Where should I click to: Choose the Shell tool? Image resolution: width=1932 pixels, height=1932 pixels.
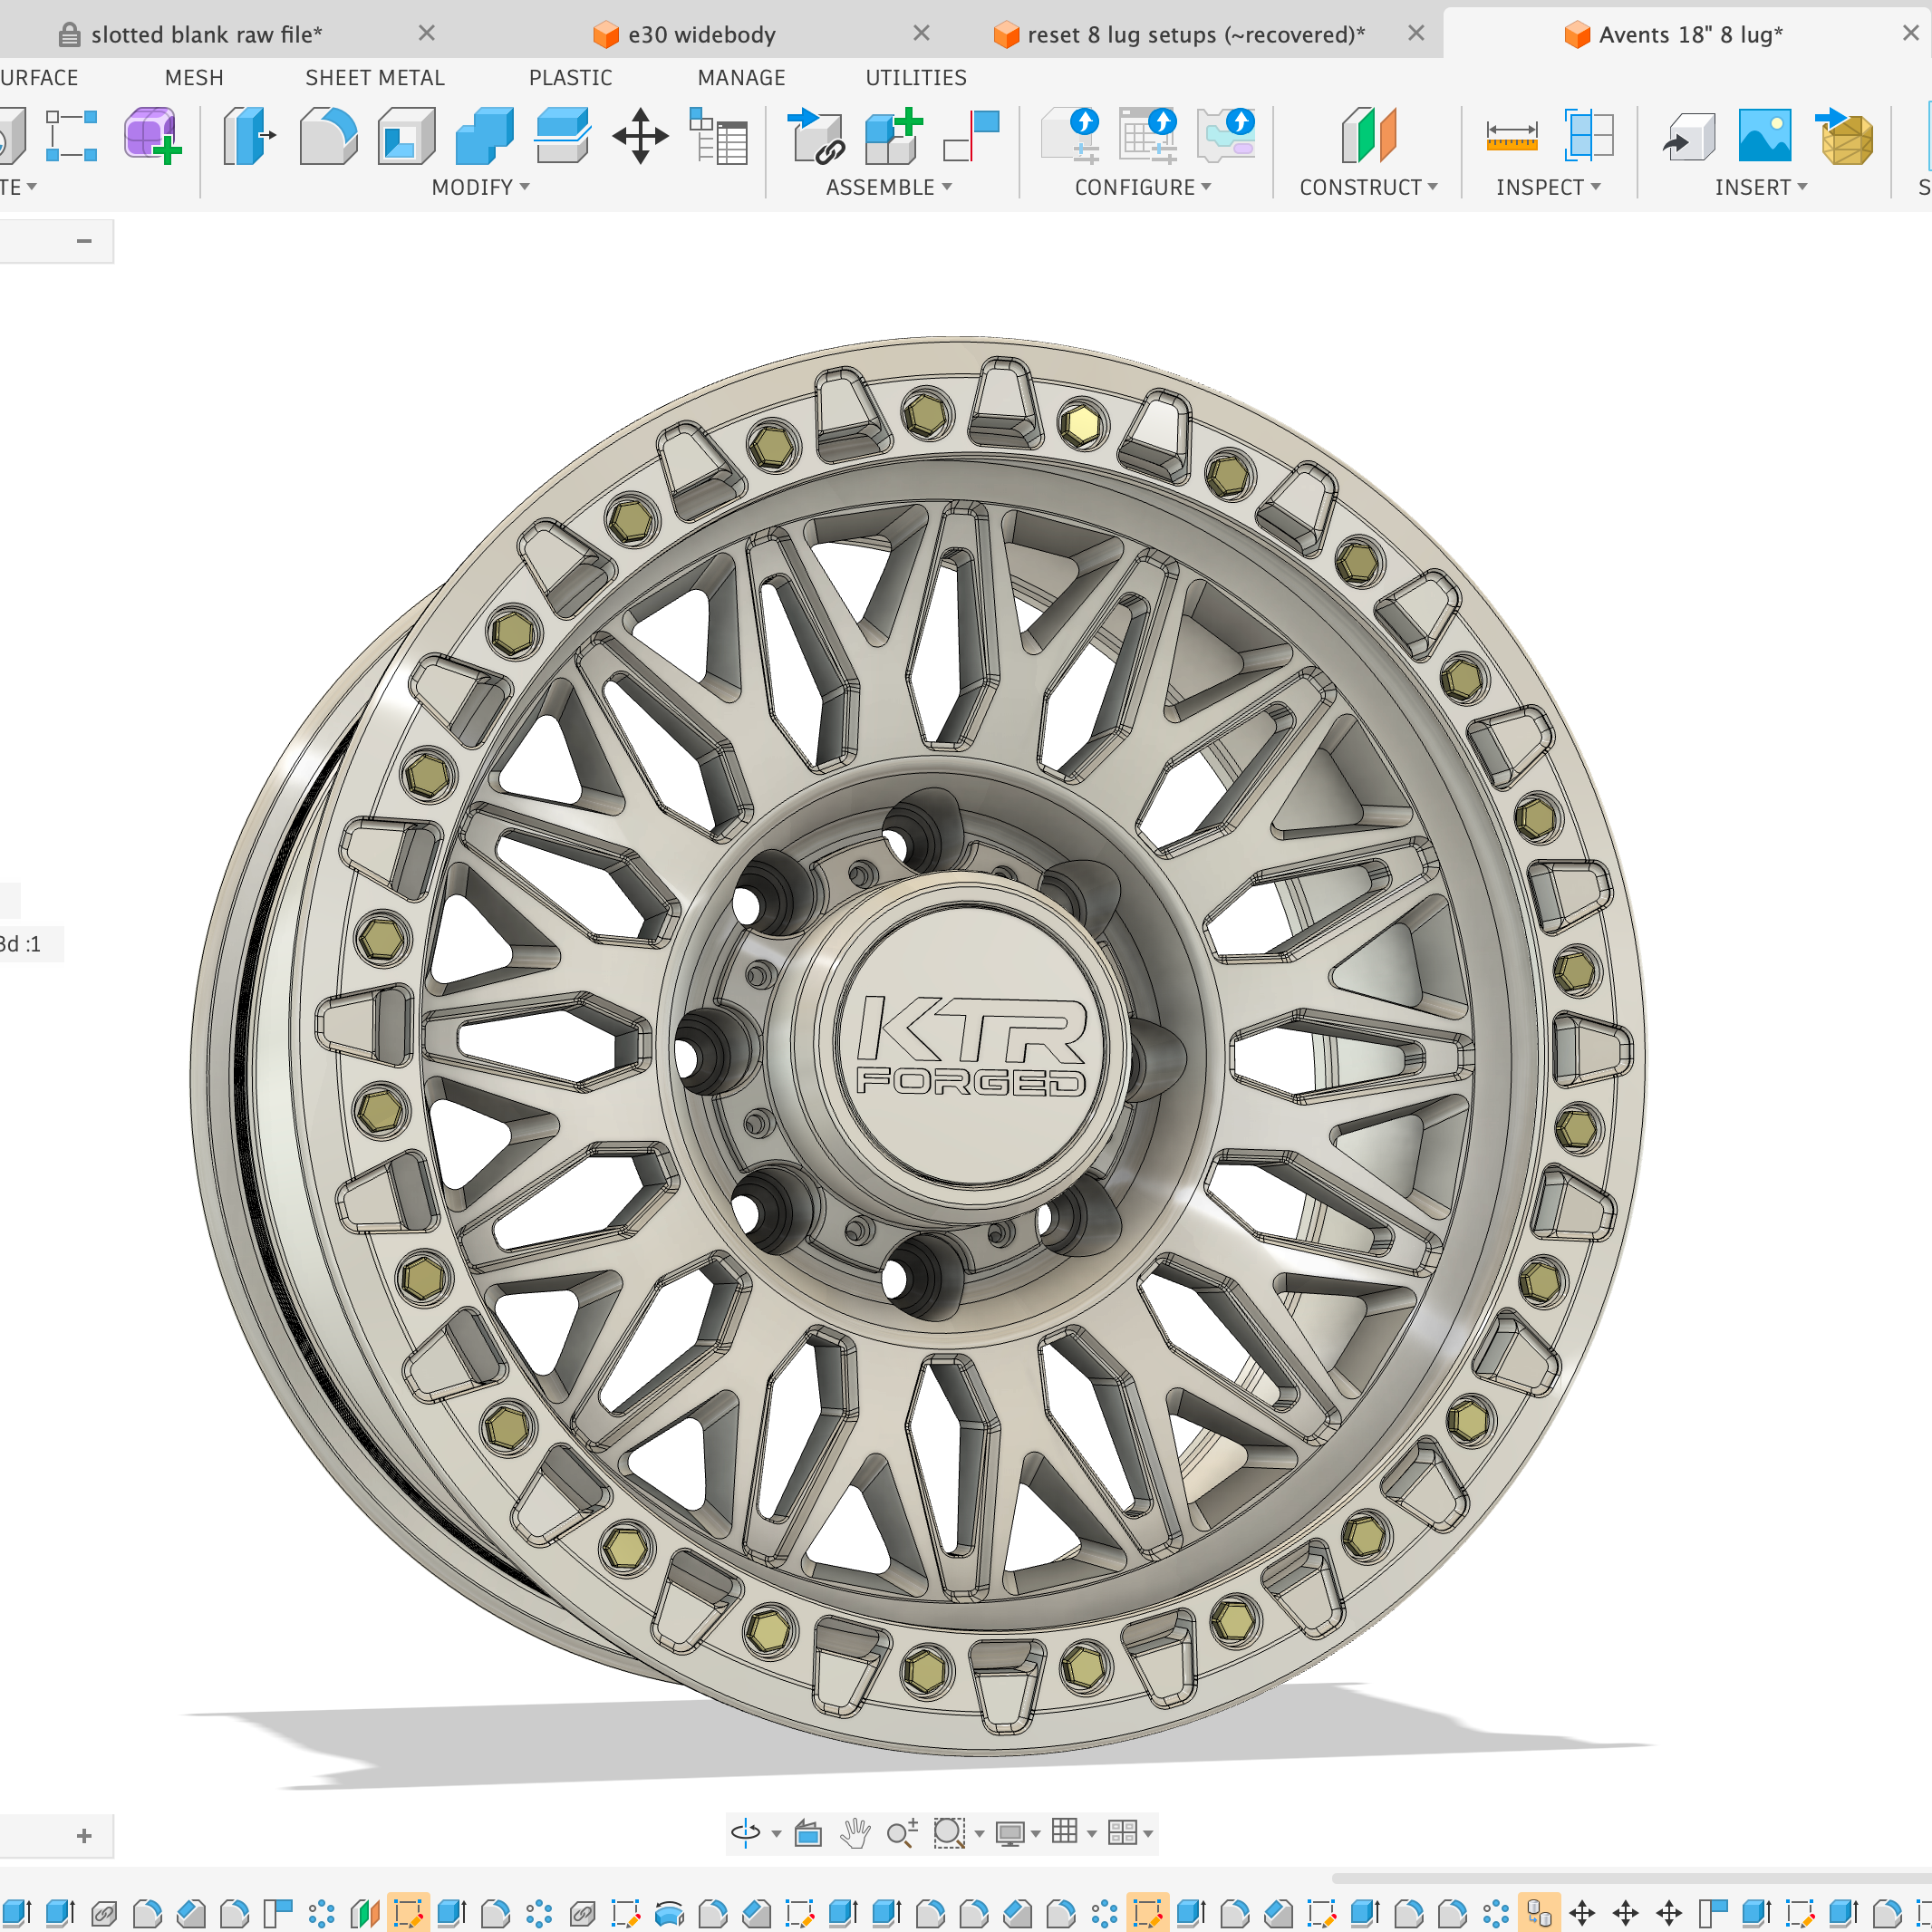pyautogui.click(x=406, y=135)
